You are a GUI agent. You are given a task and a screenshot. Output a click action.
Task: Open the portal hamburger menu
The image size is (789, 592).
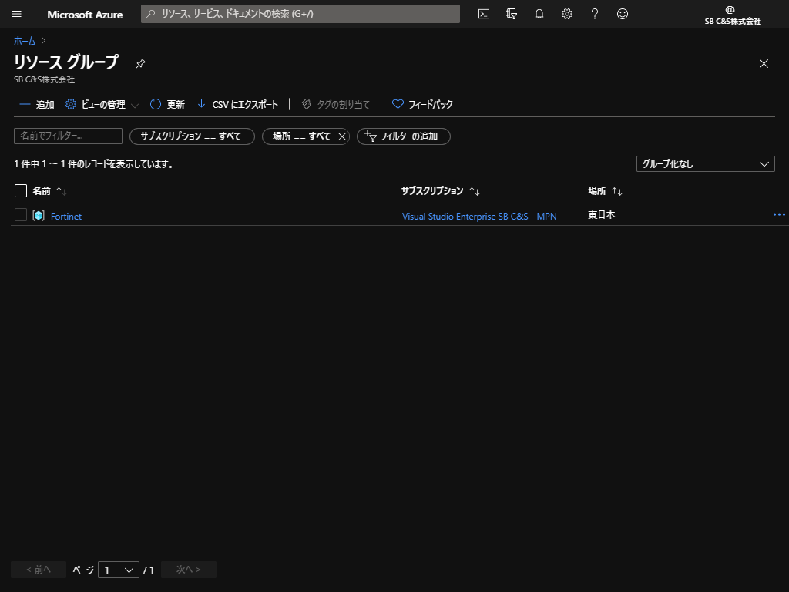click(x=17, y=14)
